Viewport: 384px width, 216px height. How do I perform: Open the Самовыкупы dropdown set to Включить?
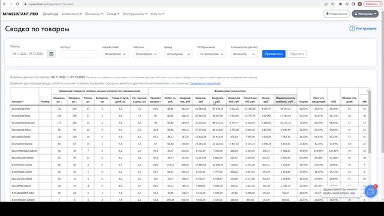(x=244, y=54)
